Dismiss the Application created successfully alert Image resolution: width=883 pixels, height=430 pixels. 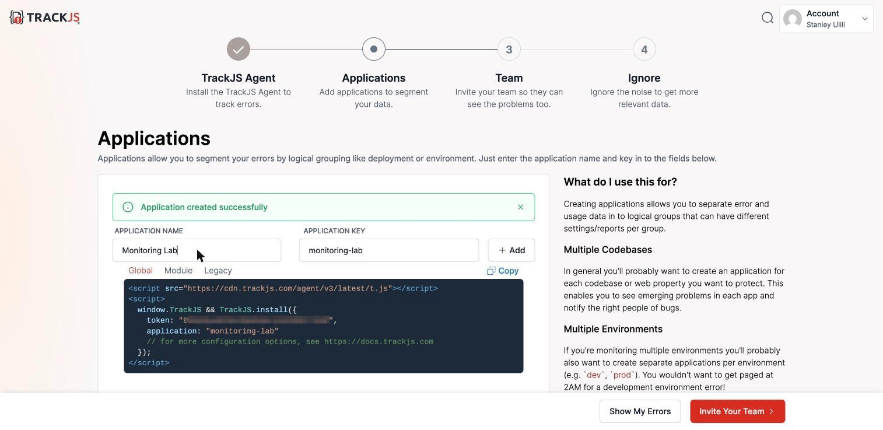521,207
